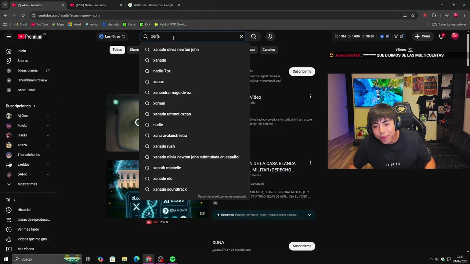
Task: Expand the Tú section arrow
Action: point(14,200)
